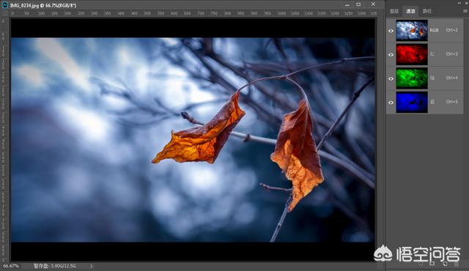The image size is (469, 271).
Task: Select the blue channel thumbnail
Action: pyautogui.click(x=412, y=103)
